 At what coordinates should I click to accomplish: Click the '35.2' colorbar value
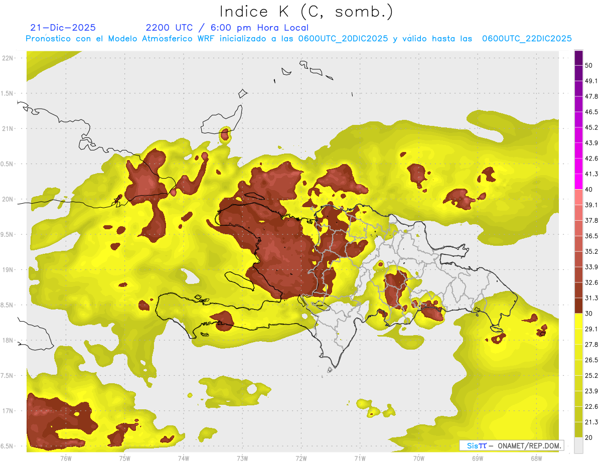(x=591, y=251)
